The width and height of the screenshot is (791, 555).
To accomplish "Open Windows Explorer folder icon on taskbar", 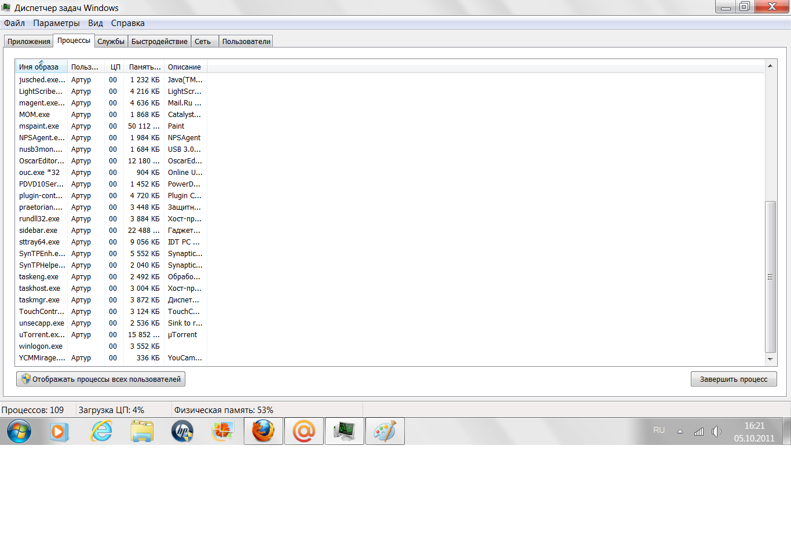I will coord(142,432).
